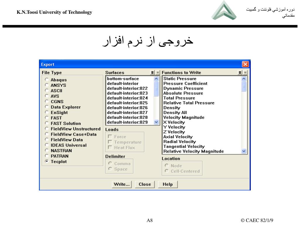This screenshot has height=225, width=300.
Task: Select default-interior:029 surface
Action: coord(130,122)
